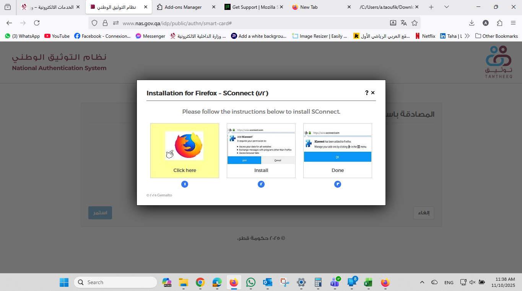
Task: Click the translate page icon
Action: pyautogui.click(x=404, y=23)
